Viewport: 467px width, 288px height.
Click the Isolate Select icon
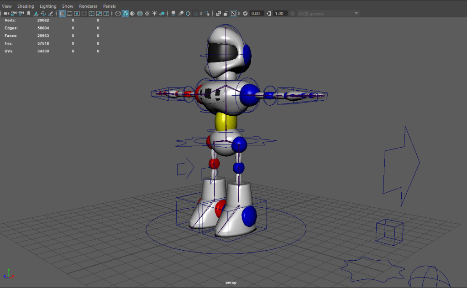207,14
